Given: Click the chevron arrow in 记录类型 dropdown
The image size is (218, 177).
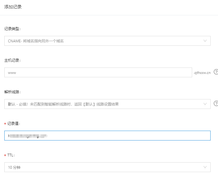Looking at the screenshot, I should click(205, 41).
